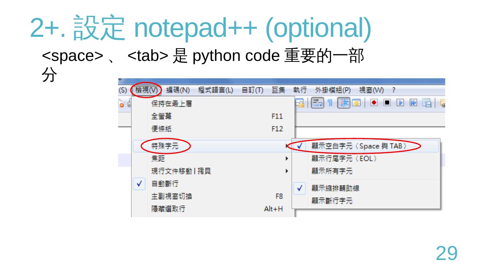
Task: Run macro multiple times double-arrow icon
Action: (x=413, y=103)
